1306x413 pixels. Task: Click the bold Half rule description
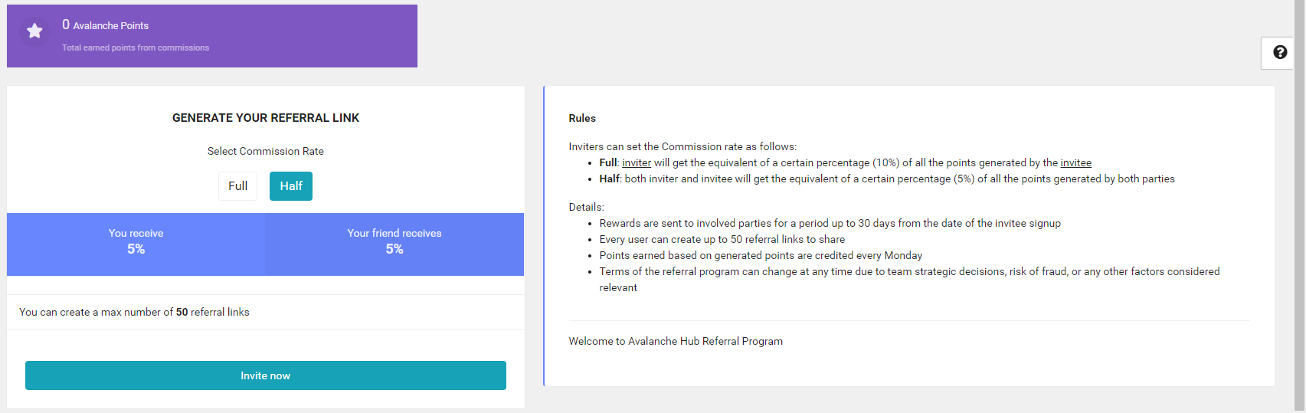coord(610,179)
